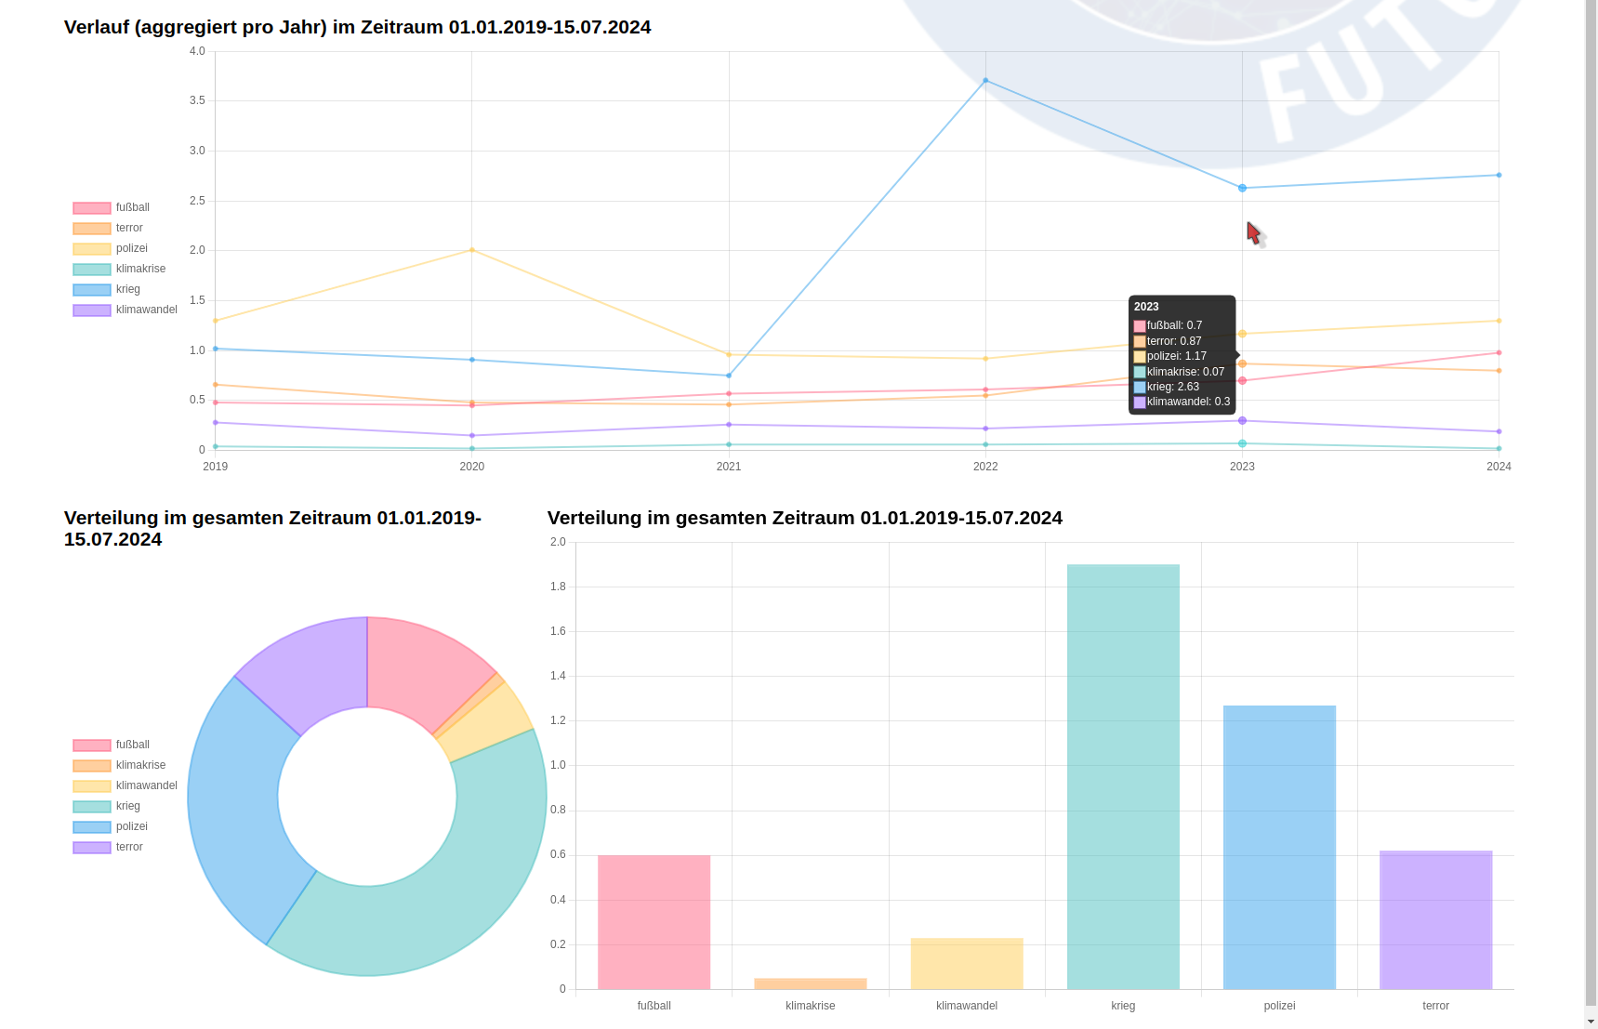Click the polizei peak point at 2020
1598x1029 pixels.
tap(472, 250)
